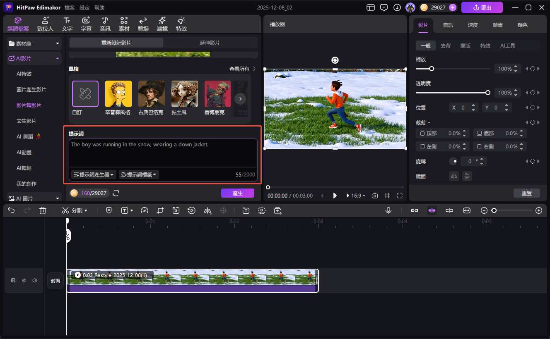This screenshot has width=550, height=339.
Task: Take a snapshot with the camera icon
Action: [x=374, y=196]
